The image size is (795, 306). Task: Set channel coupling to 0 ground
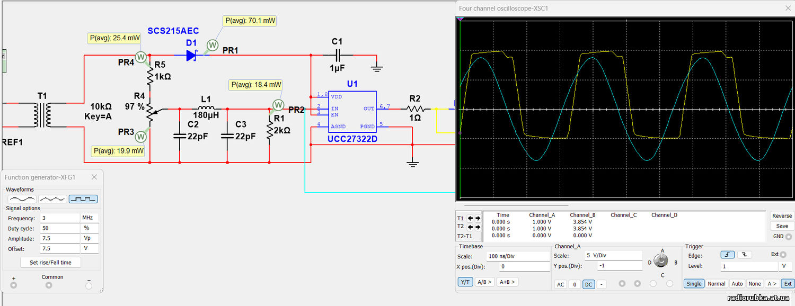[x=575, y=284]
